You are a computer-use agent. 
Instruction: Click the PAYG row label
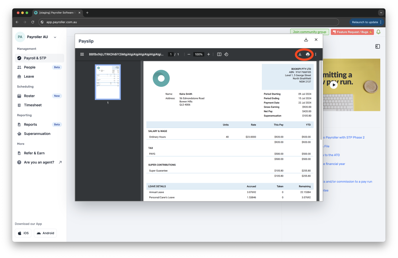point(152,154)
